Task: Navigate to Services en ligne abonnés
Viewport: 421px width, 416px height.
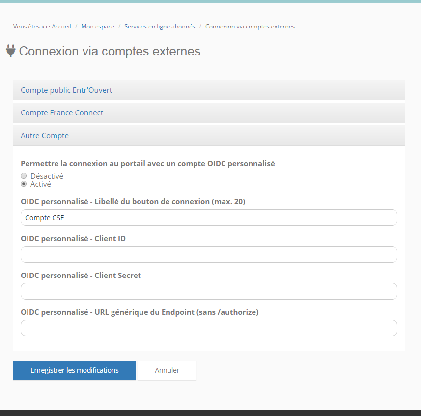Action: pos(160,27)
